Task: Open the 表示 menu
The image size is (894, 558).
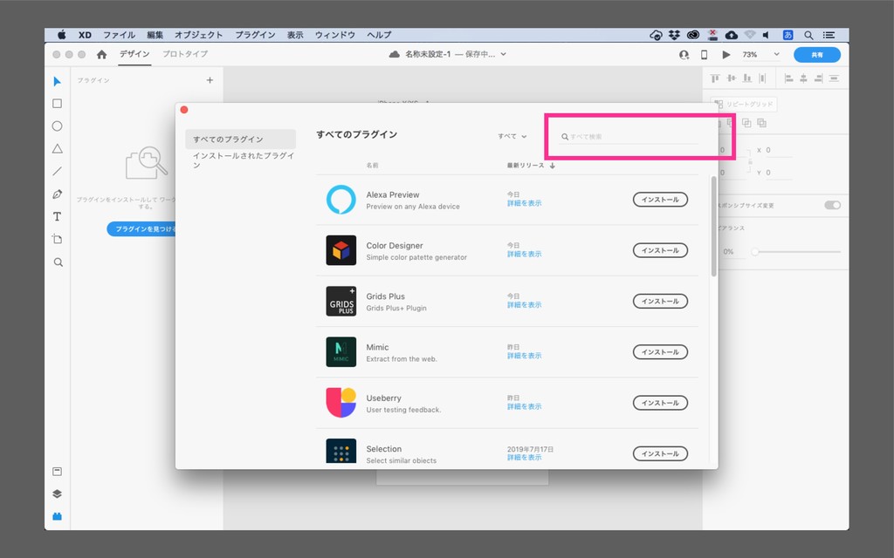Action: [x=295, y=35]
